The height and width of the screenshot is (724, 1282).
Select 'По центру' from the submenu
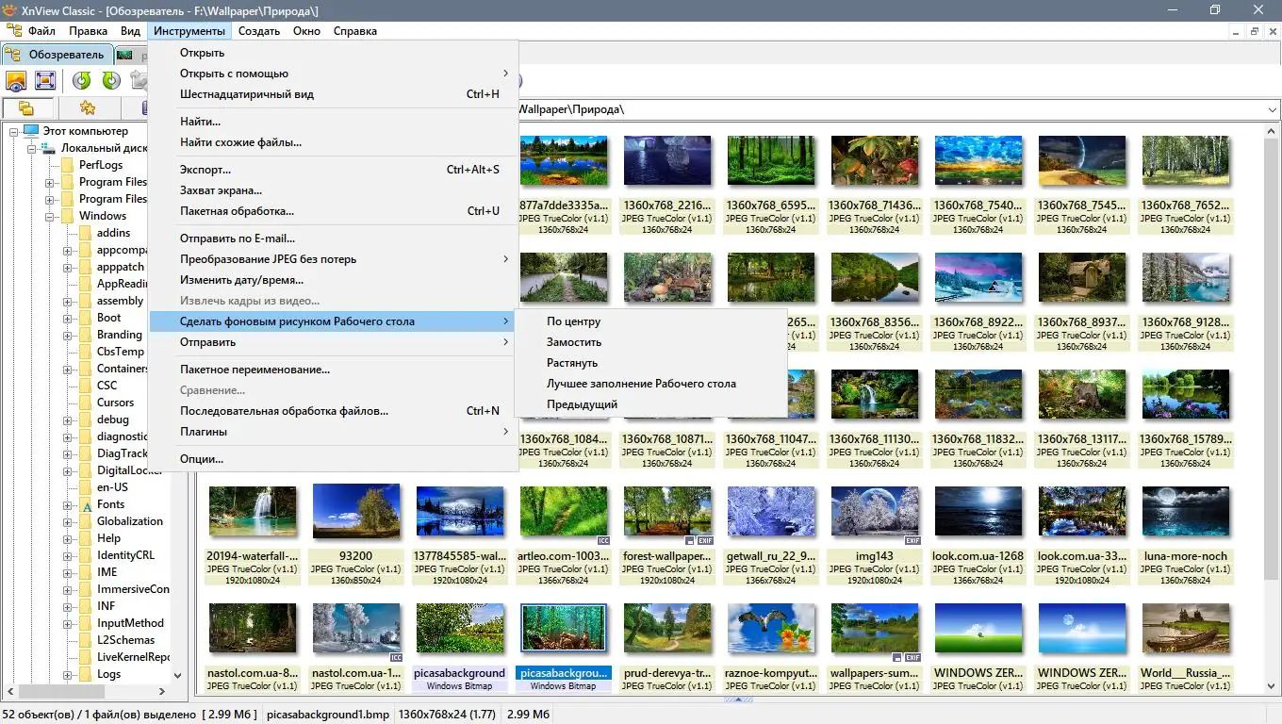pyautogui.click(x=573, y=321)
